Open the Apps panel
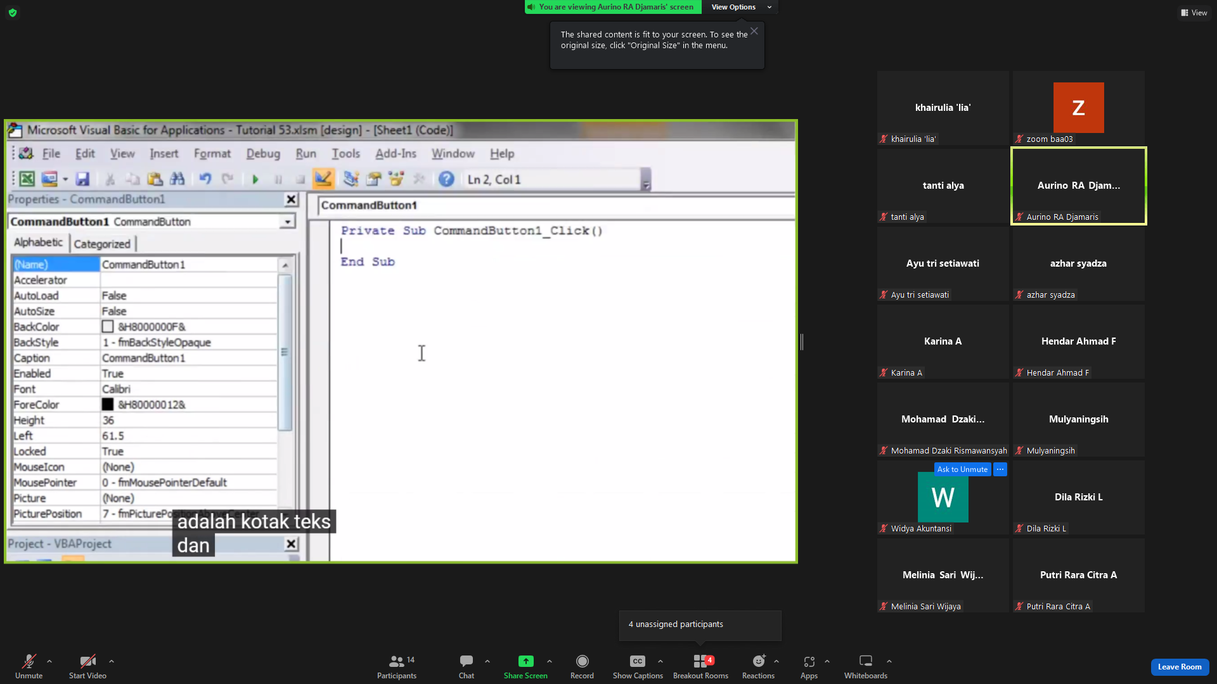 809,667
